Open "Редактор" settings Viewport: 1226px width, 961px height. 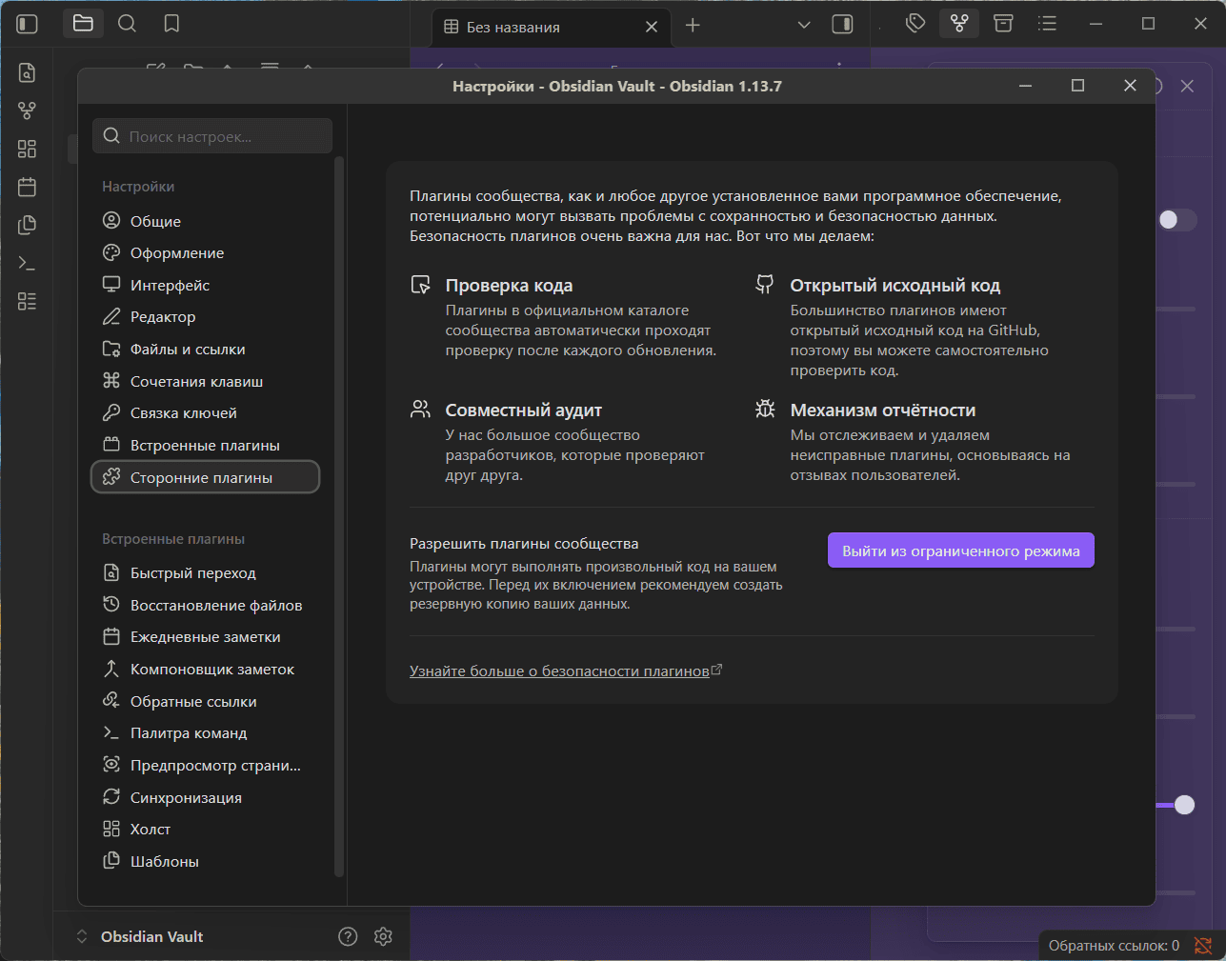coord(205,317)
